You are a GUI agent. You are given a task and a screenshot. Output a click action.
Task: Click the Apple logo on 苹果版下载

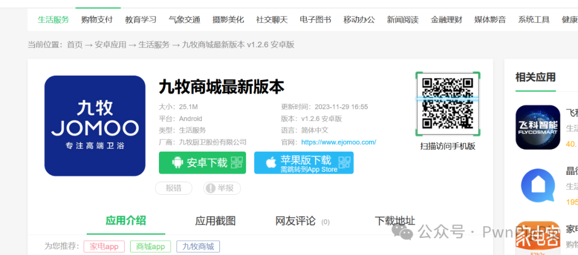coord(271,162)
